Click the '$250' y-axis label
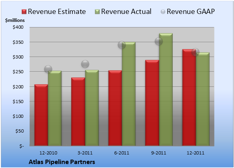The width and height of the screenshot is (234, 168). 18,72
